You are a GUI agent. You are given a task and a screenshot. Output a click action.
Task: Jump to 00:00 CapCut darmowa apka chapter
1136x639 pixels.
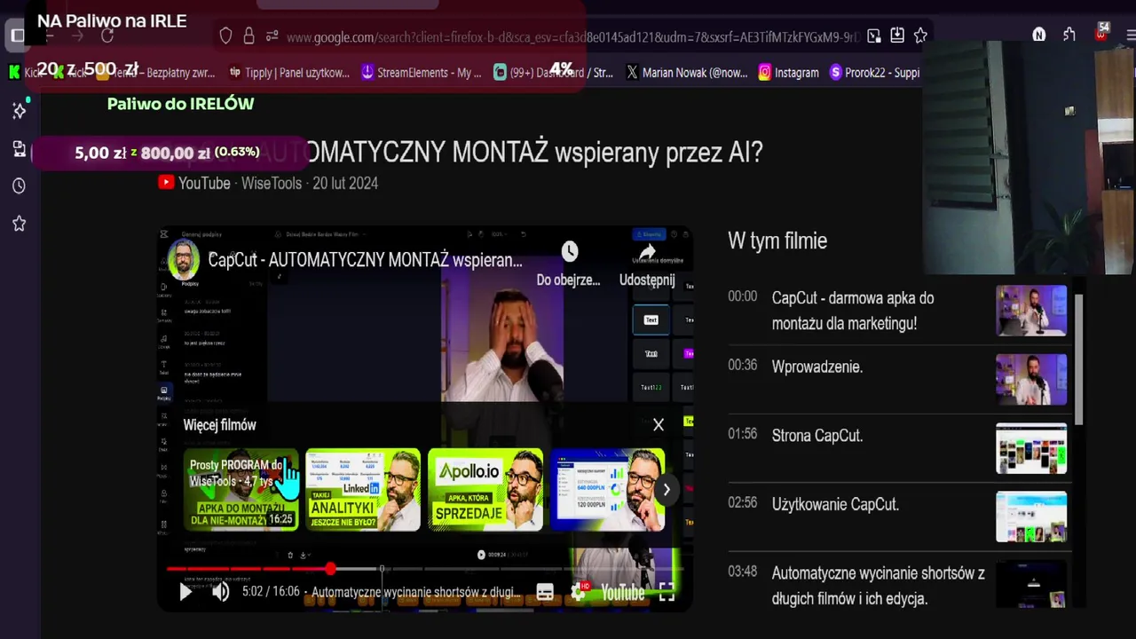[x=897, y=311]
